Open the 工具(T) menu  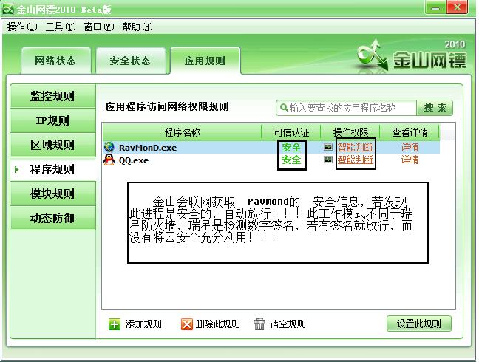click(x=61, y=27)
